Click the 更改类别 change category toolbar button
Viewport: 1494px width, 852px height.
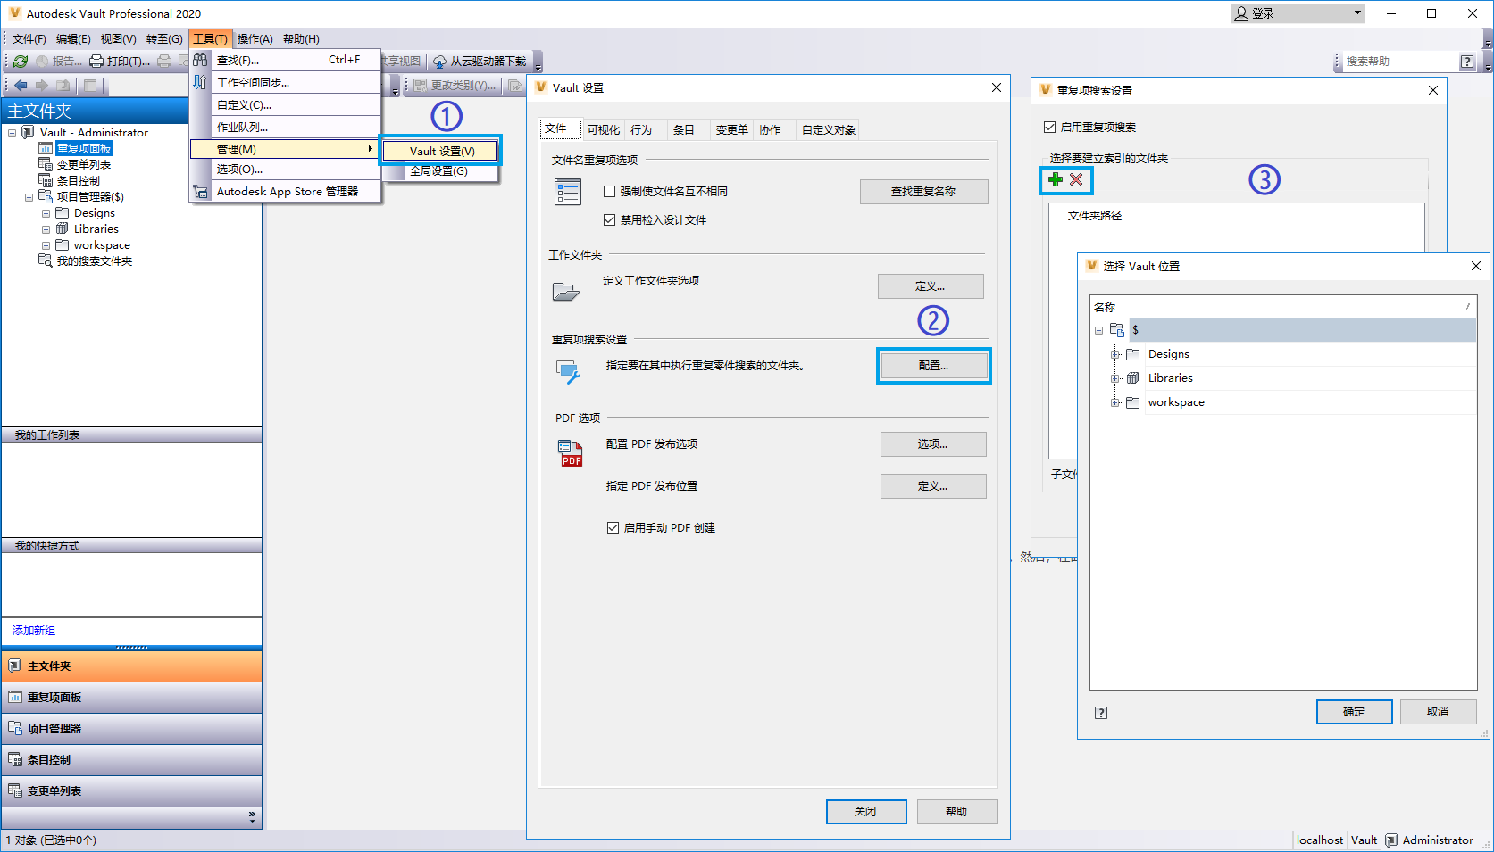455,86
